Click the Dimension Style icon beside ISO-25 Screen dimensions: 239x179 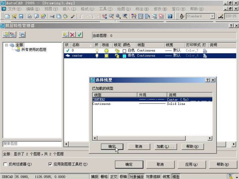221,16
